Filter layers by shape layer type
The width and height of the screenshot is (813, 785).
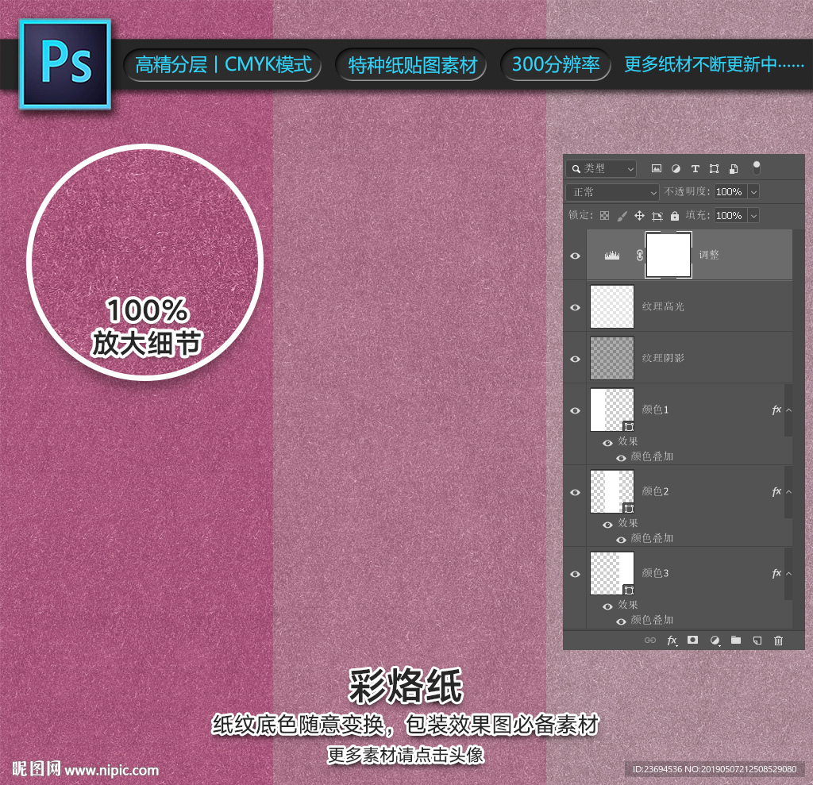714,168
